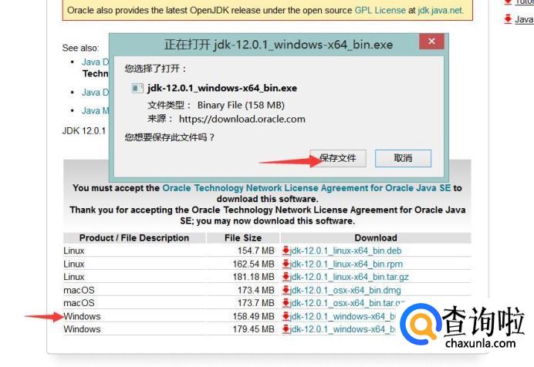Download jdk-12.0.1_osx-x64_bin.dmg
Screen dimensions: 534x367
[346, 290]
